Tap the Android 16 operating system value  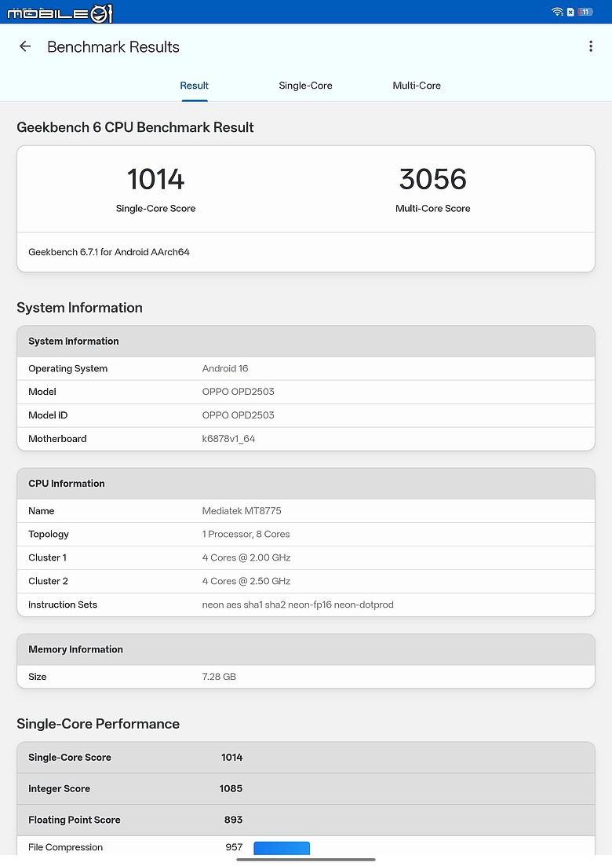225,368
